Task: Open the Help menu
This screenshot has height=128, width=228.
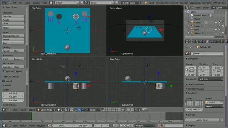Action: tap(45, 3)
